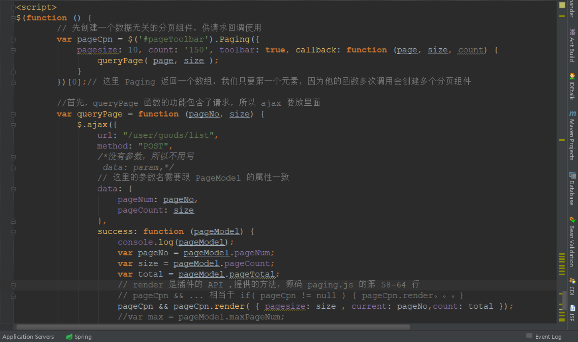Viewport: 578px width, 342px height.
Task: Collapse the var pageCpn declaration fold
Action: pos(13,39)
